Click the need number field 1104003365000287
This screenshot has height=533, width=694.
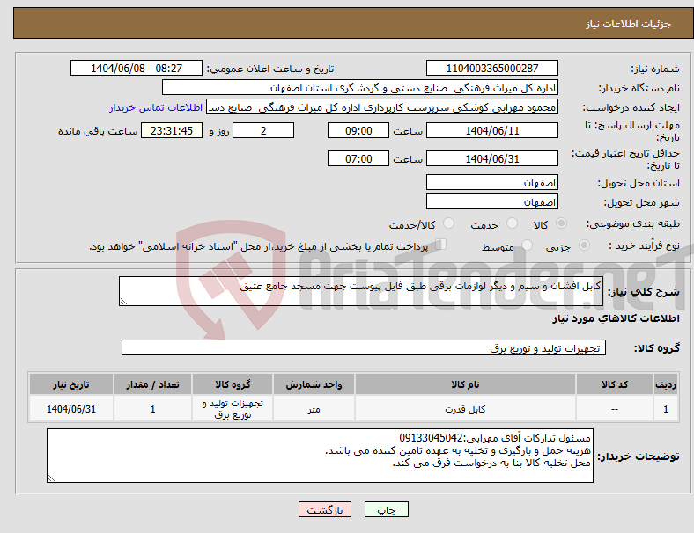pyautogui.click(x=491, y=69)
